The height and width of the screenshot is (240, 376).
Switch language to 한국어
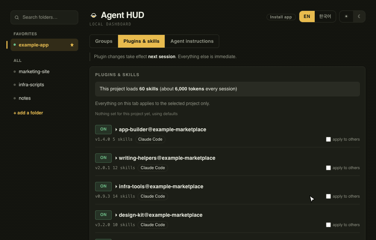(x=325, y=16)
